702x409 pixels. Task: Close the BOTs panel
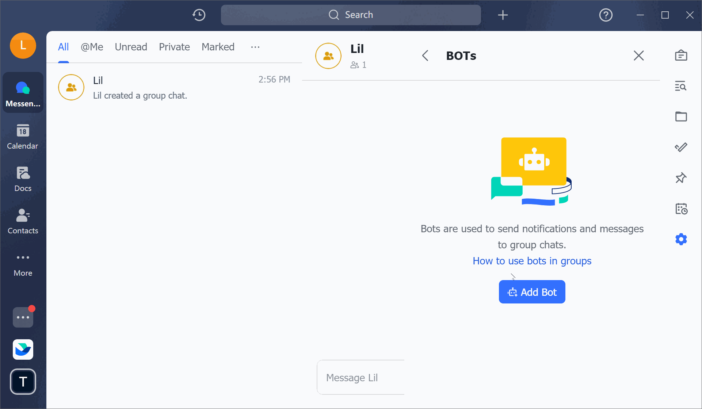tap(638, 56)
